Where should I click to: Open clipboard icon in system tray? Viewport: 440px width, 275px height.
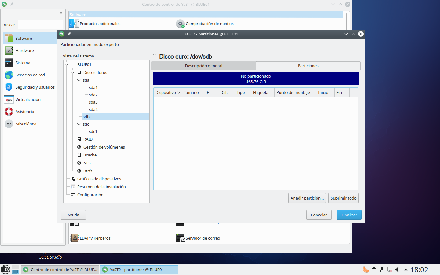click(374, 269)
